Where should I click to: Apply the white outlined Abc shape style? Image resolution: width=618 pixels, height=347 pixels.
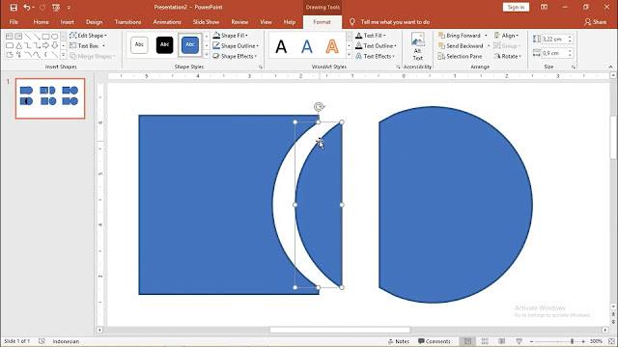click(139, 45)
